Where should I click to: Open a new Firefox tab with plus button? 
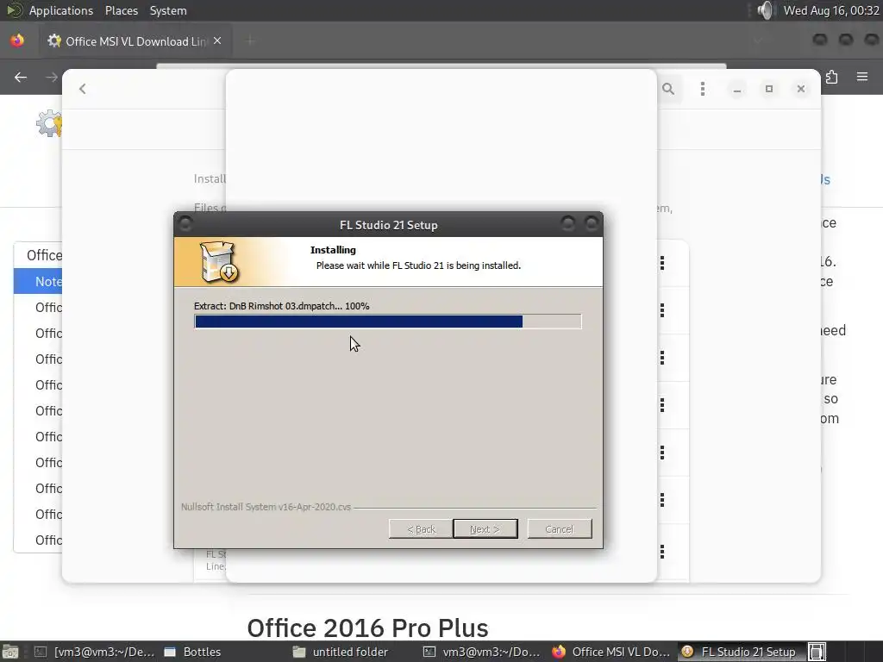[x=250, y=41]
